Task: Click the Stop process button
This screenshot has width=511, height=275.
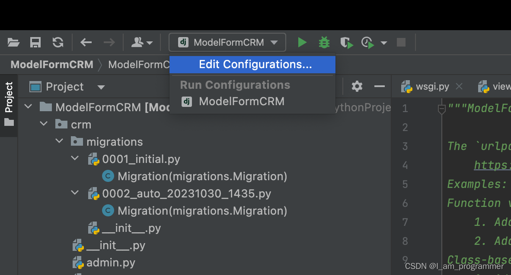Action: pos(401,42)
